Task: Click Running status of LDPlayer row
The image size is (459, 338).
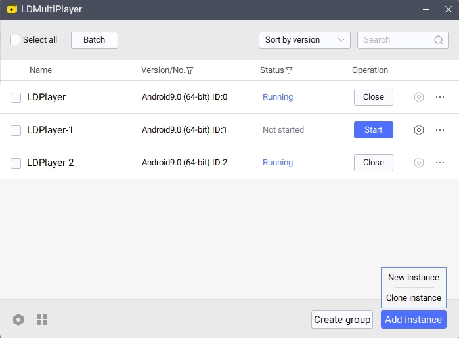Action: click(278, 97)
